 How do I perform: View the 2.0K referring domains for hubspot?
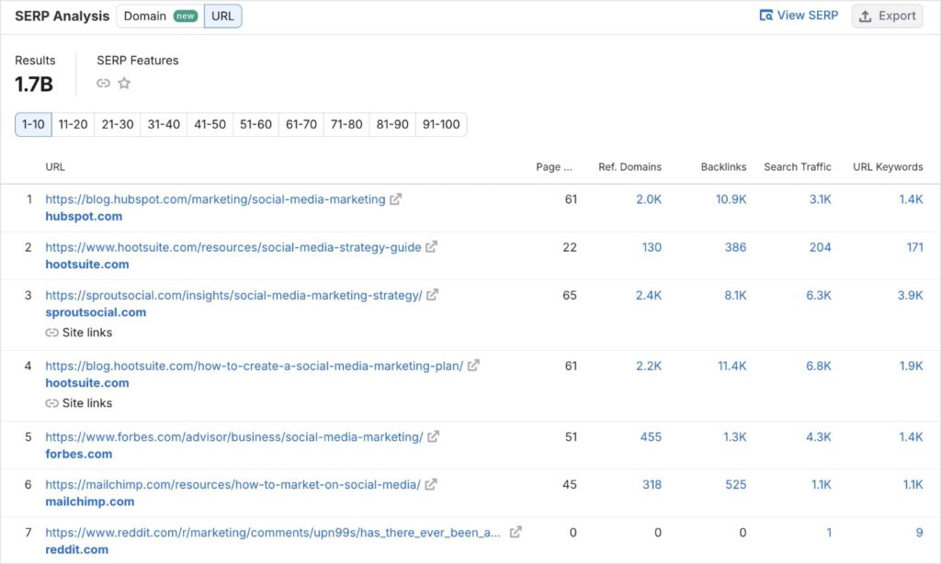tap(650, 198)
